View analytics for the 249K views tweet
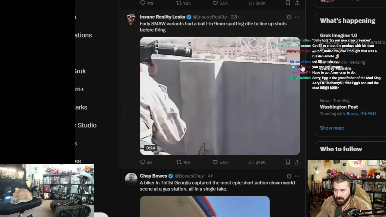The height and width of the screenshot is (217, 386). [x=257, y=162]
